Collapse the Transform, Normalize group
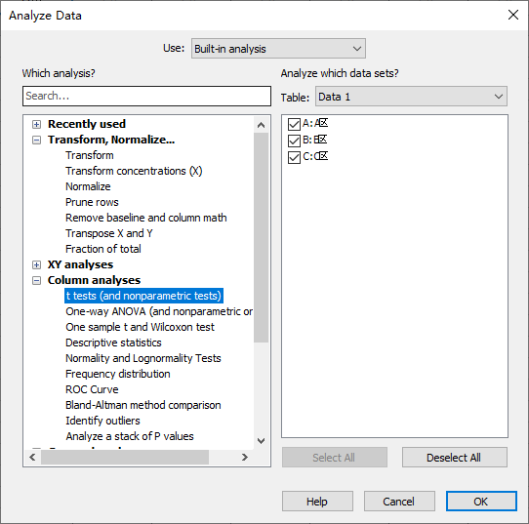The image size is (529, 524). pyautogui.click(x=36, y=140)
